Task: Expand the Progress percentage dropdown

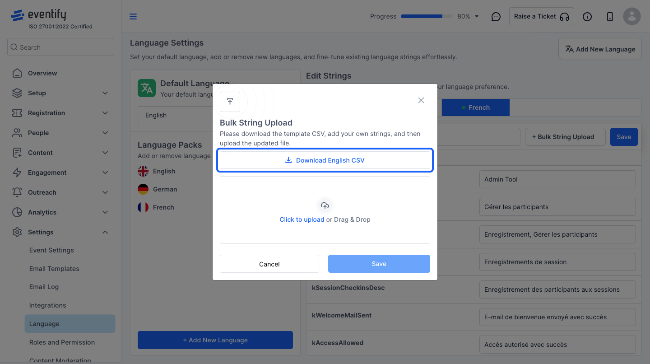Action: point(477,16)
